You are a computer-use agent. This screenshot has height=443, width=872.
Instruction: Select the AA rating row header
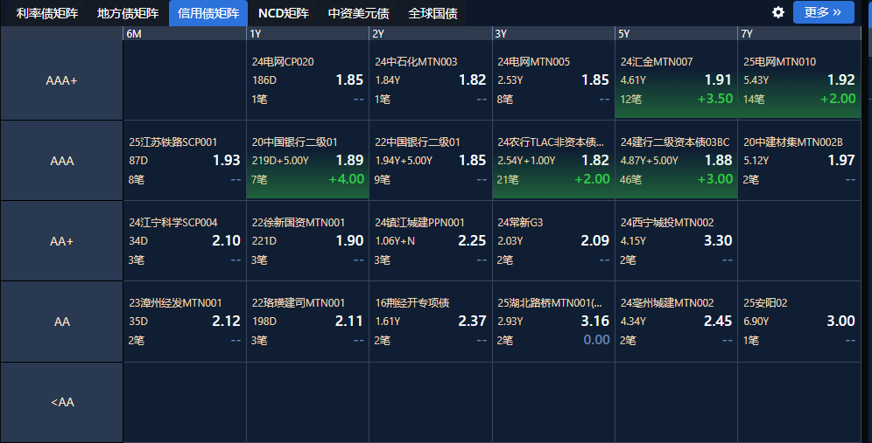tap(61, 322)
